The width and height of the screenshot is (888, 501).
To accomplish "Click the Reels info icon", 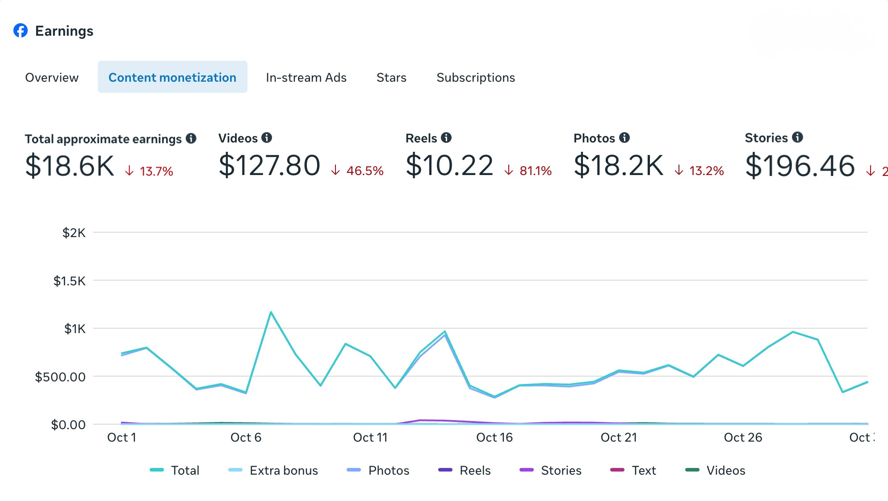I will click(446, 138).
